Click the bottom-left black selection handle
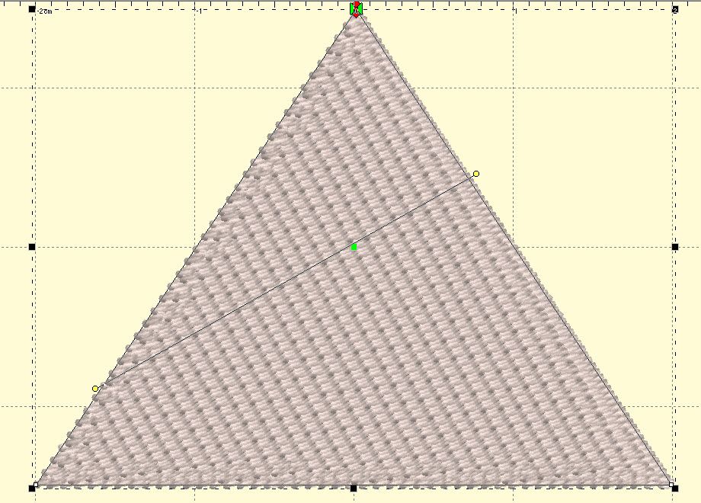This screenshot has width=701, height=503. click(x=32, y=488)
